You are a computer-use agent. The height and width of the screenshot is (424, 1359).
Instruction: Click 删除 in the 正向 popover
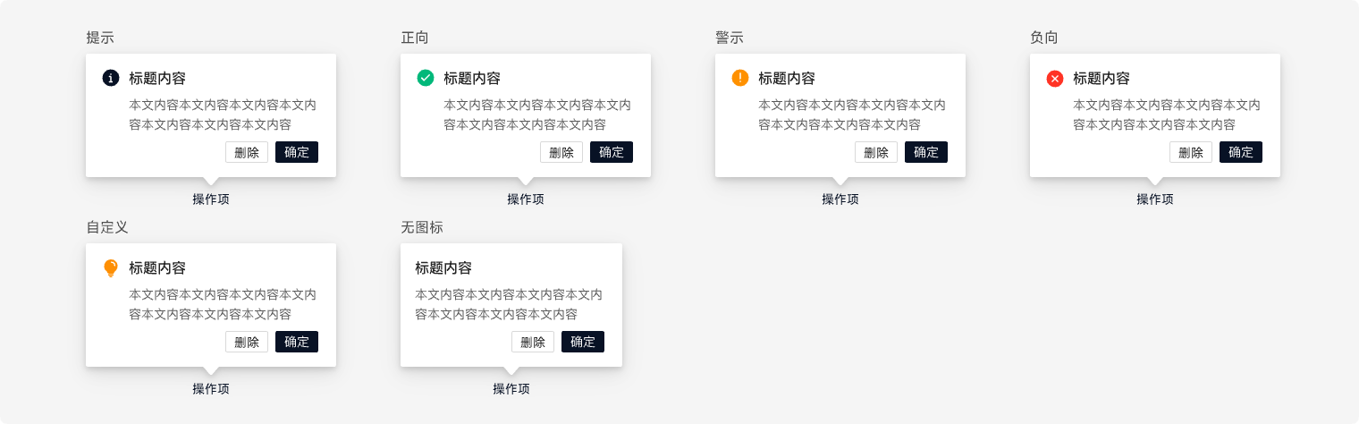pos(561,152)
